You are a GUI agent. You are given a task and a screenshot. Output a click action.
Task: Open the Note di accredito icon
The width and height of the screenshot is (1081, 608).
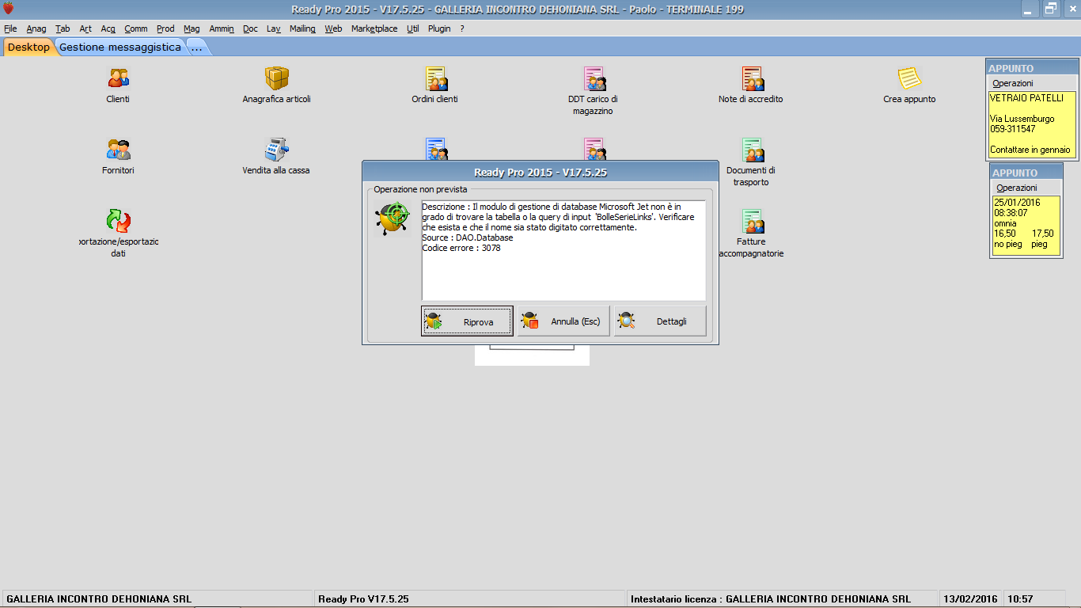(x=753, y=78)
